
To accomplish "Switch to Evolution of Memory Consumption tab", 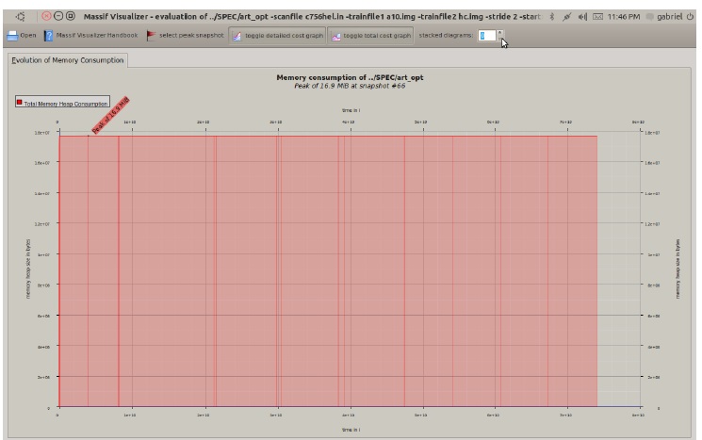I will pyautogui.click(x=67, y=60).
